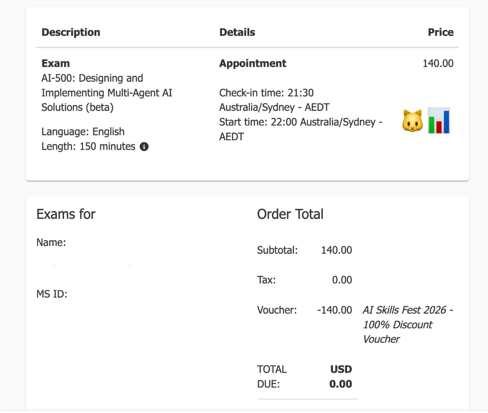Image resolution: width=488 pixels, height=413 pixels.
Task: Click the AI Skills Fest 2026 voucher description
Action: [x=408, y=325]
